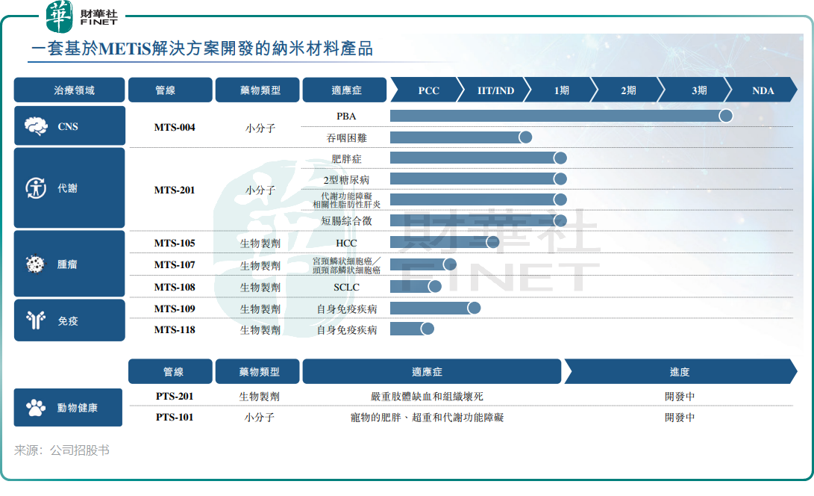
Task: Click the MTS-004 pipeline name
Action: pyautogui.click(x=175, y=127)
